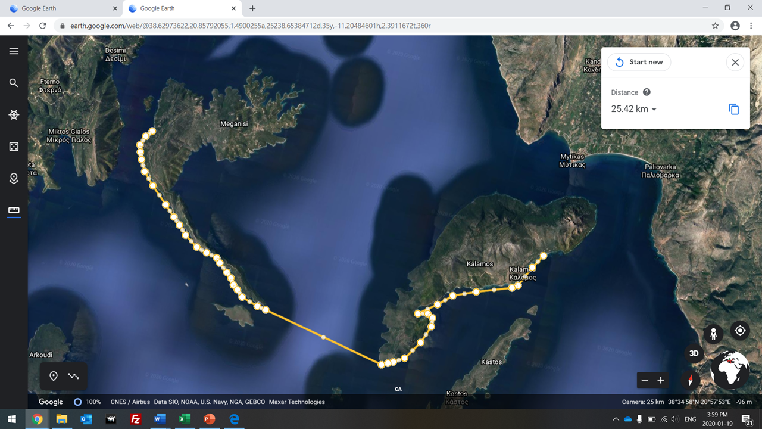The image size is (762, 429).
Task: Open Excel from the taskbar
Action: coord(185,419)
